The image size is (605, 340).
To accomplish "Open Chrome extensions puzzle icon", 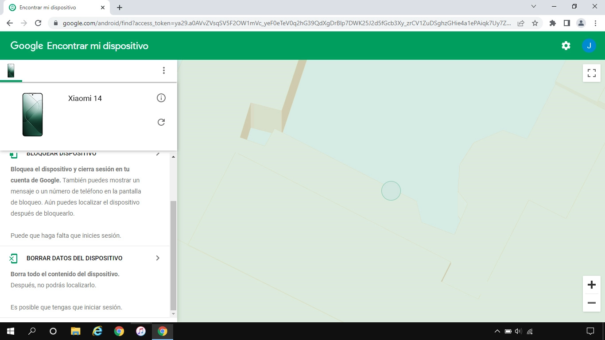I will [x=553, y=23].
